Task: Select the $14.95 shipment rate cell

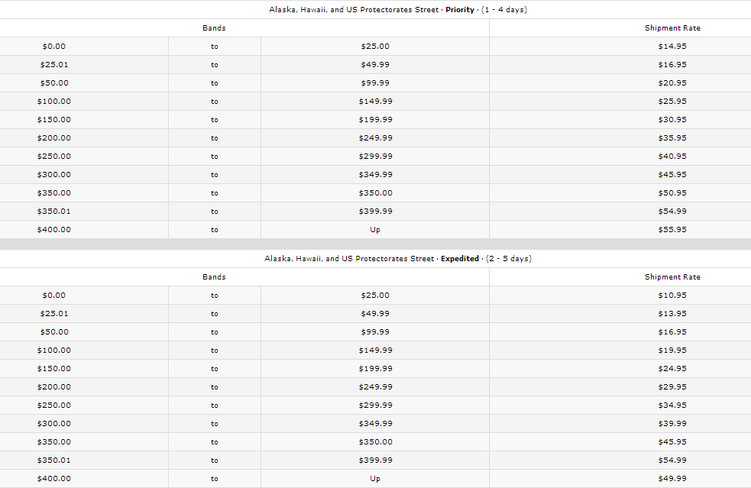Action: [672, 47]
